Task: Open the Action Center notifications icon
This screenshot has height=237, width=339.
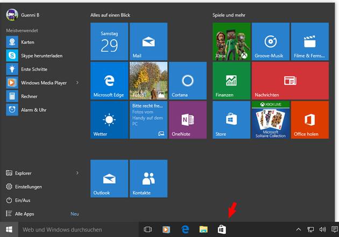Action: pyautogui.click(x=335, y=229)
